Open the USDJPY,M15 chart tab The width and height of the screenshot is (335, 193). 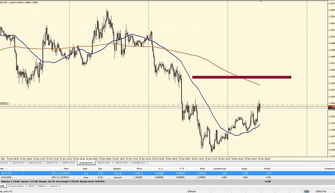coord(69,163)
